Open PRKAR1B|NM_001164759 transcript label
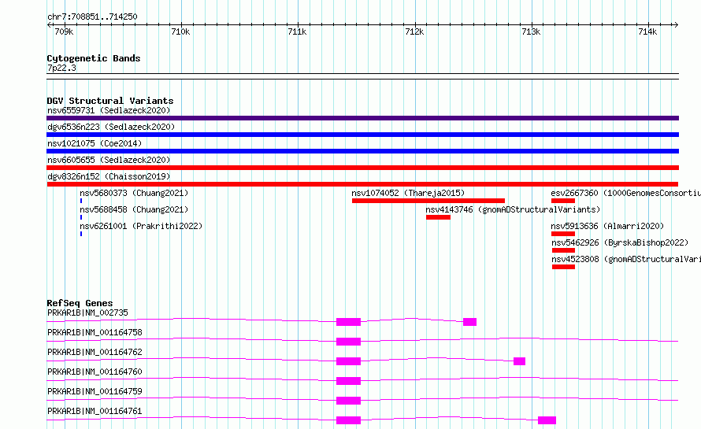The image size is (701, 429). 95,391
